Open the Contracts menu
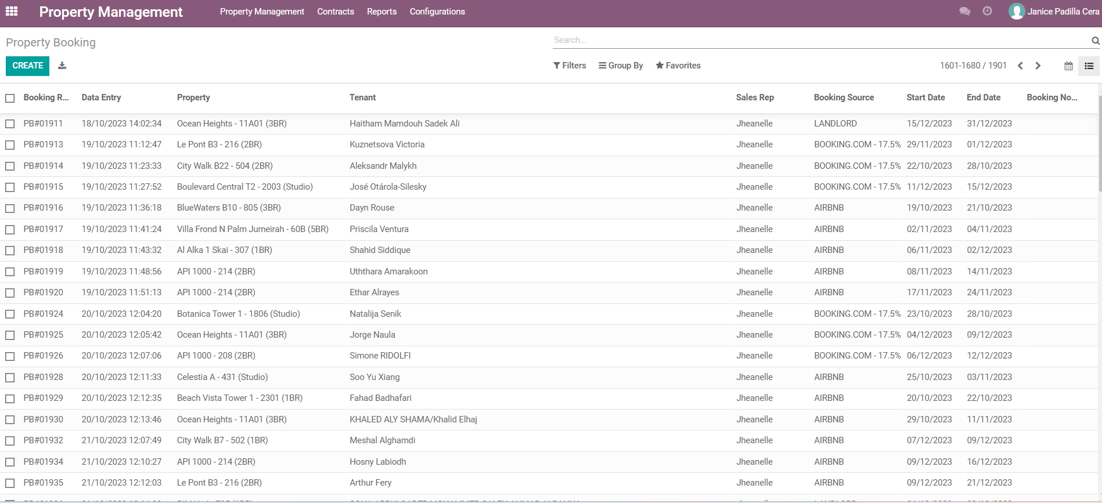 [x=336, y=12]
